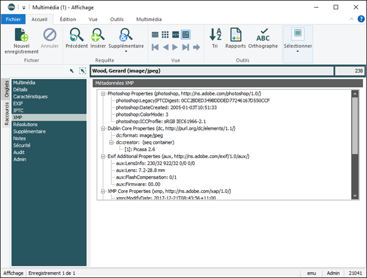Collapse the Photoshop Properties tree node
Image resolution: width=367 pixels, height=278 pixels.
pyautogui.click(x=102, y=94)
